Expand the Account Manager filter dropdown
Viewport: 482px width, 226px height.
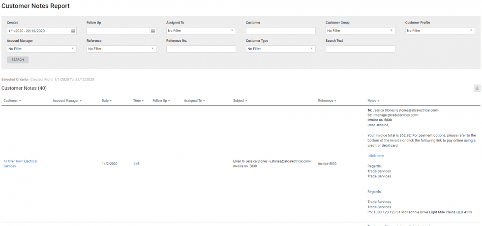coord(42,49)
